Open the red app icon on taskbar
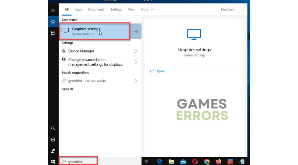This screenshot has height=165, width=298. click(230, 162)
